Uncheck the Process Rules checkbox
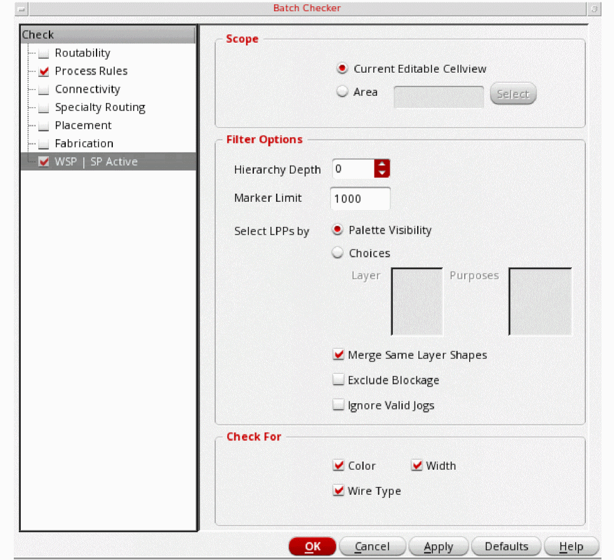Screen dimensions: 614x560 [43, 71]
